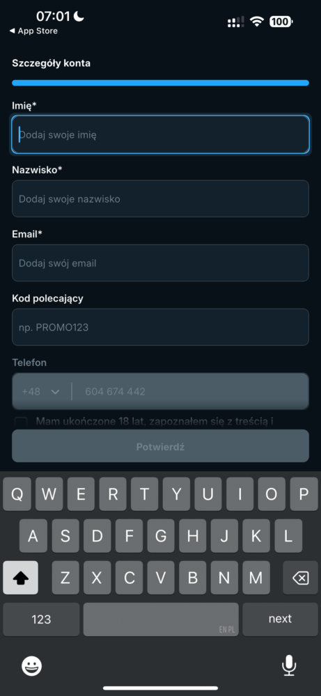The width and height of the screenshot is (321, 696).
Task: Tap the battery indicator icon
Action: [281, 22]
